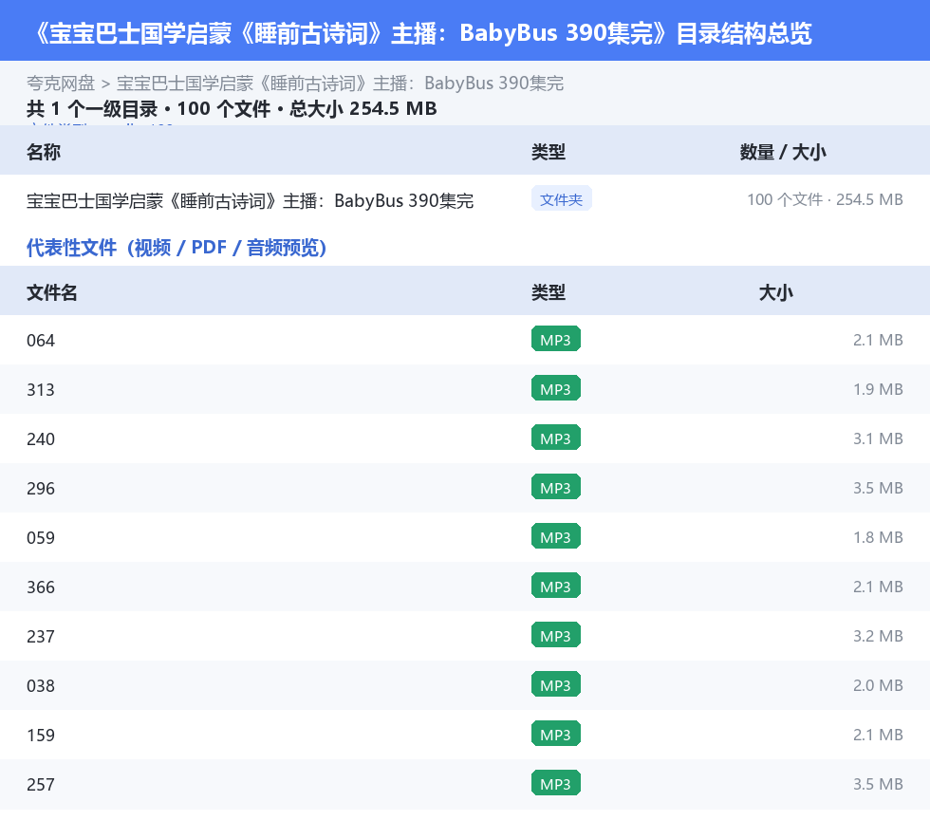The height and width of the screenshot is (839, 930).
Task: Click the 3.5 MB size in row 257
Action: point(878,783)
